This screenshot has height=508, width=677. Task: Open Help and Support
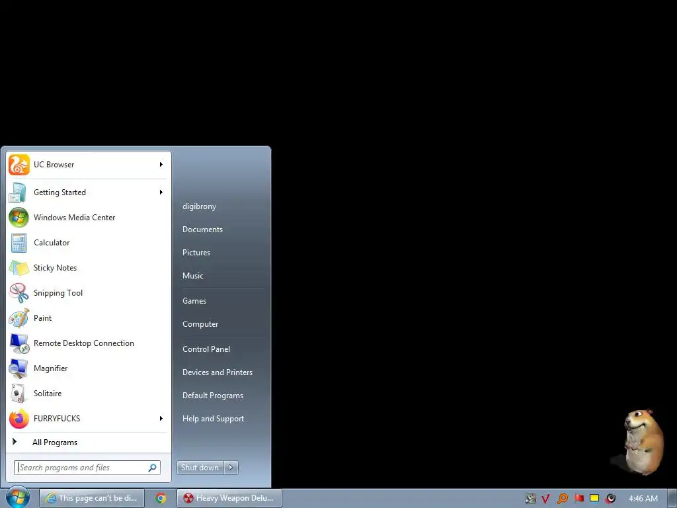[x=213, y=419]
